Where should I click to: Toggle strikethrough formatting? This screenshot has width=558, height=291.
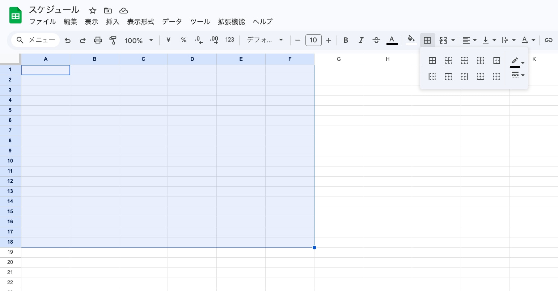point(376,40)
